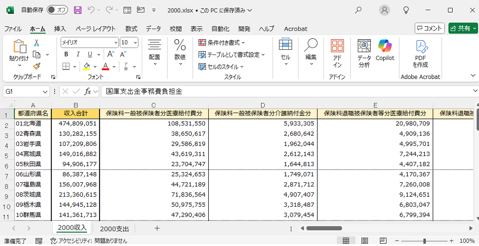The width and height of the screenshot is (479, 246).
Task: Open the 条件付き書式 conditional formatting
Action: click(222, 43)
